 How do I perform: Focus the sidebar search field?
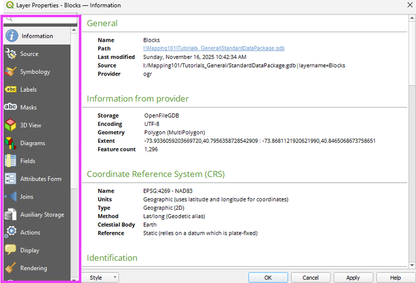[40, 19]
